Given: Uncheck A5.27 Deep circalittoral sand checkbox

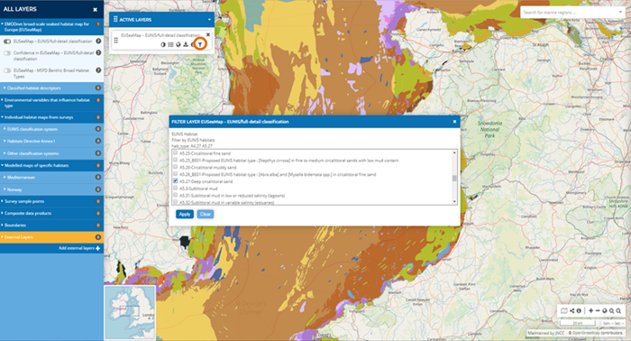Looking at the screenshot, I should tap(176, 181).
